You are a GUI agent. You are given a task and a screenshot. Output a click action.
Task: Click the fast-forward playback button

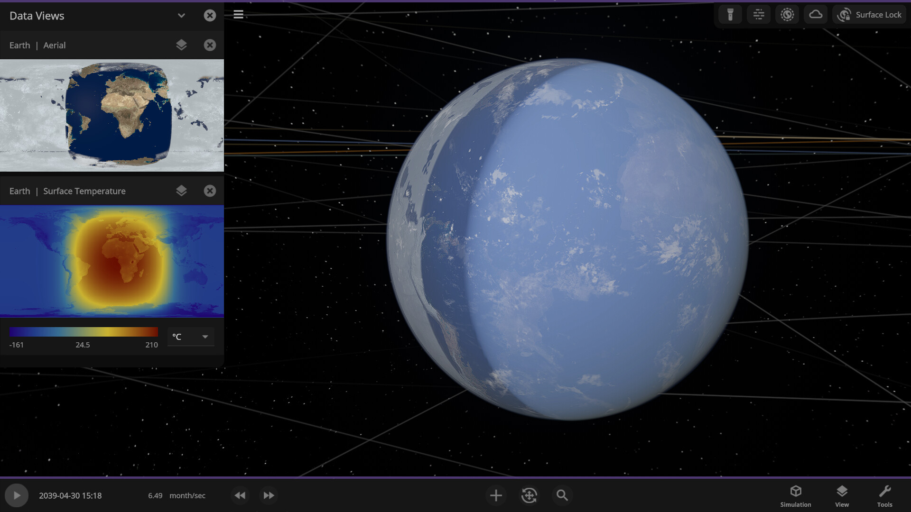pyautogui.click(x=269, y=495)
